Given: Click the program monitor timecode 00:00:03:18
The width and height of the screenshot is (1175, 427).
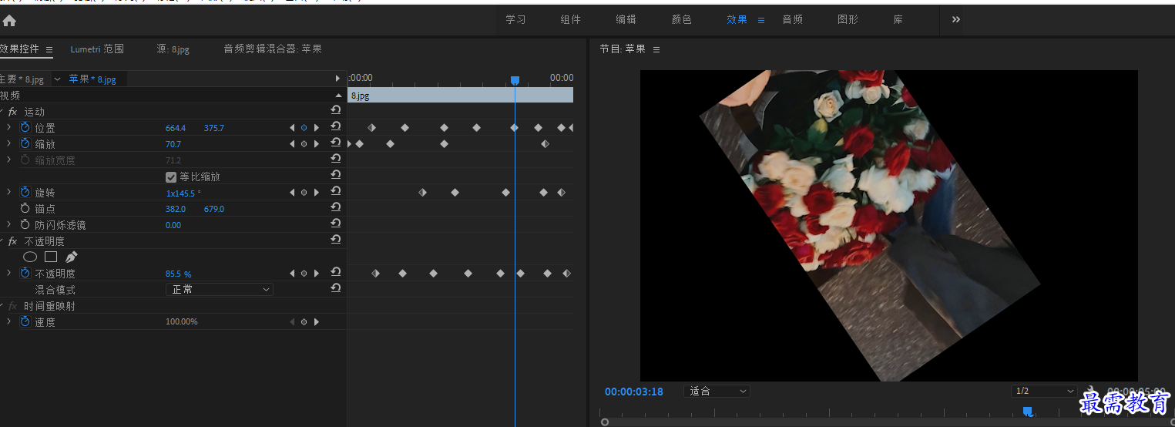Looking at the screenshot, I should coord(634,392).
